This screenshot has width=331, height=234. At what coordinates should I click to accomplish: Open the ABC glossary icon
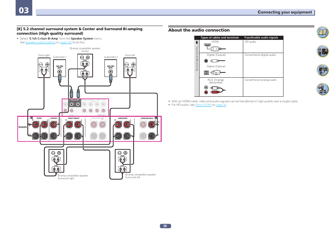(x=323, y=89)
